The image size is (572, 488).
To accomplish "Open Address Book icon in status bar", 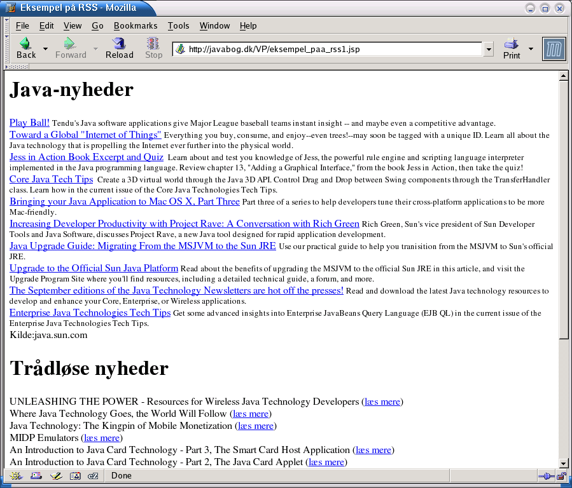I will pos(75,476).
